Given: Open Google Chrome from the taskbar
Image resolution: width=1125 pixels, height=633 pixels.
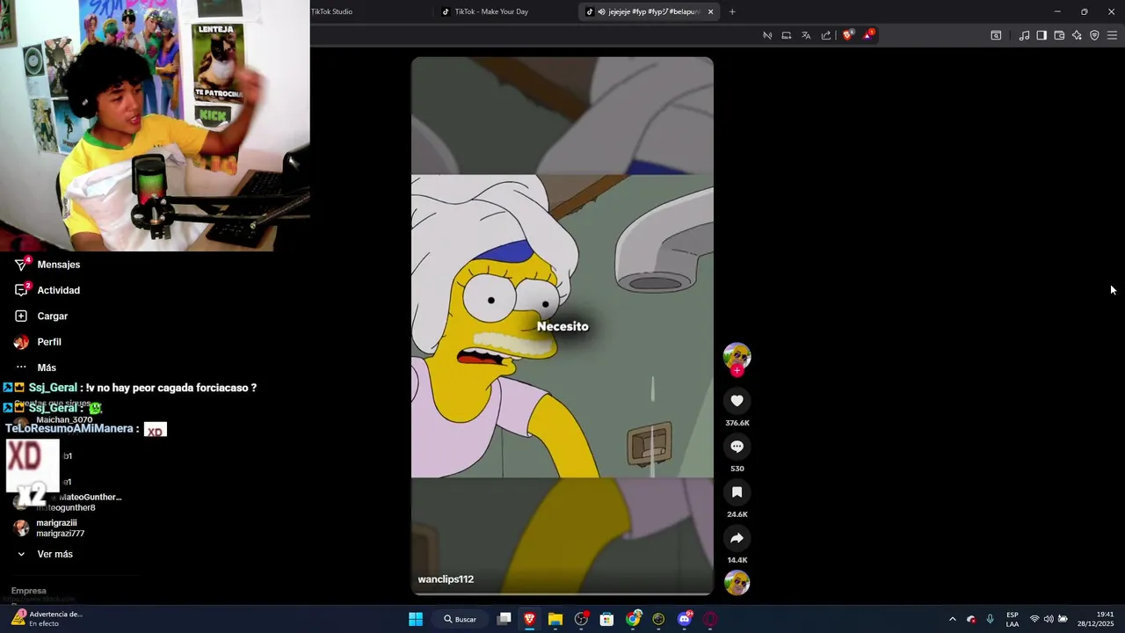Looking at the screenshot, I should click(x=633, y=619).
